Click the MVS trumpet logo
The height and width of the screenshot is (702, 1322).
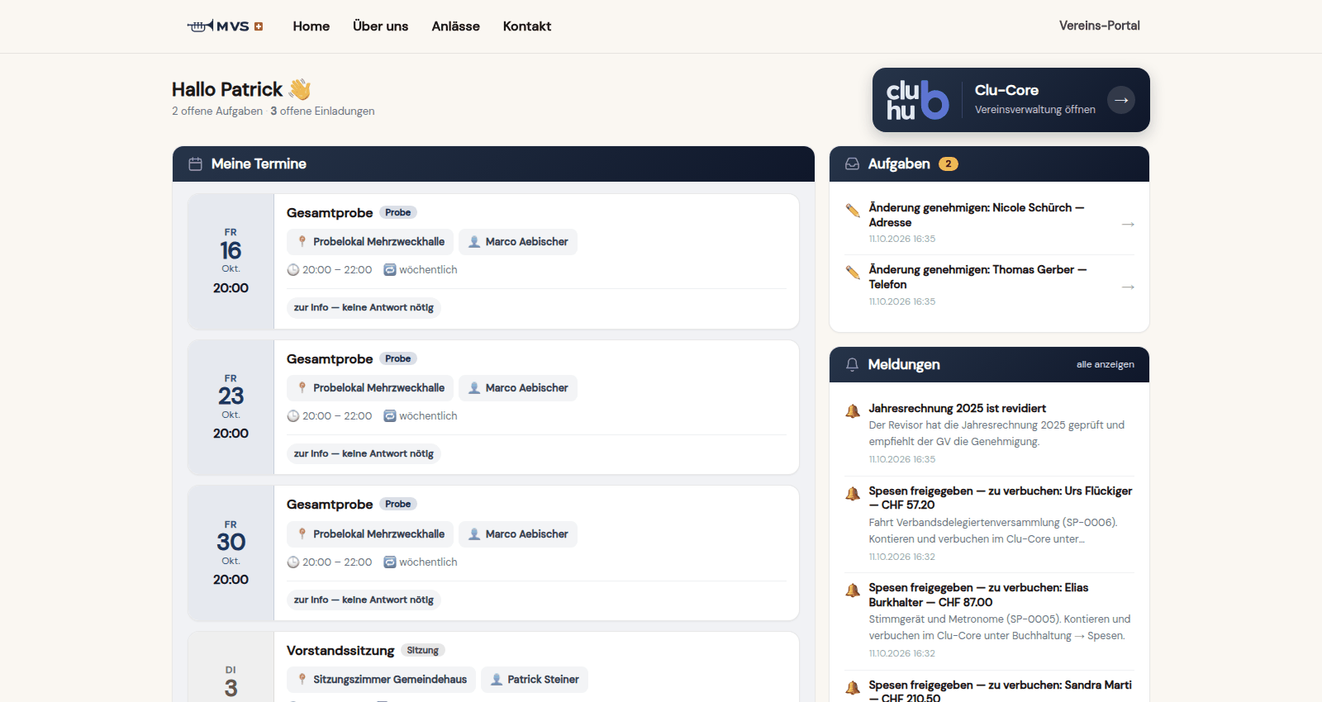pos(225,26)
